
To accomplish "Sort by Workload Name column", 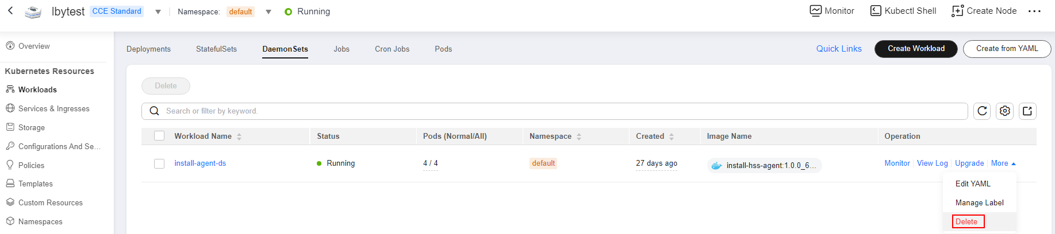I will point(239,136).
